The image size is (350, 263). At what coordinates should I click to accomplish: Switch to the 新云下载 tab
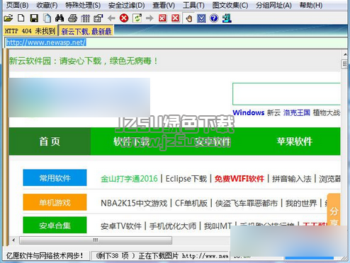point(86,31)
